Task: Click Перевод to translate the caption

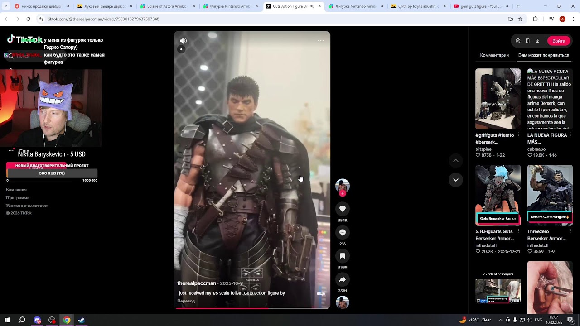Action: tap(186, 301)
